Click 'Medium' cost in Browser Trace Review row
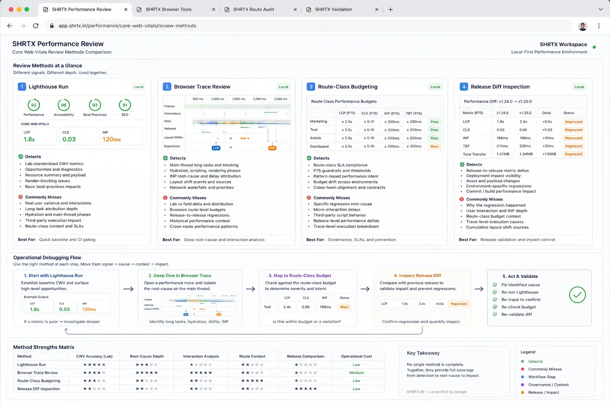Screen dimensions: 610x406 (356, 373)
